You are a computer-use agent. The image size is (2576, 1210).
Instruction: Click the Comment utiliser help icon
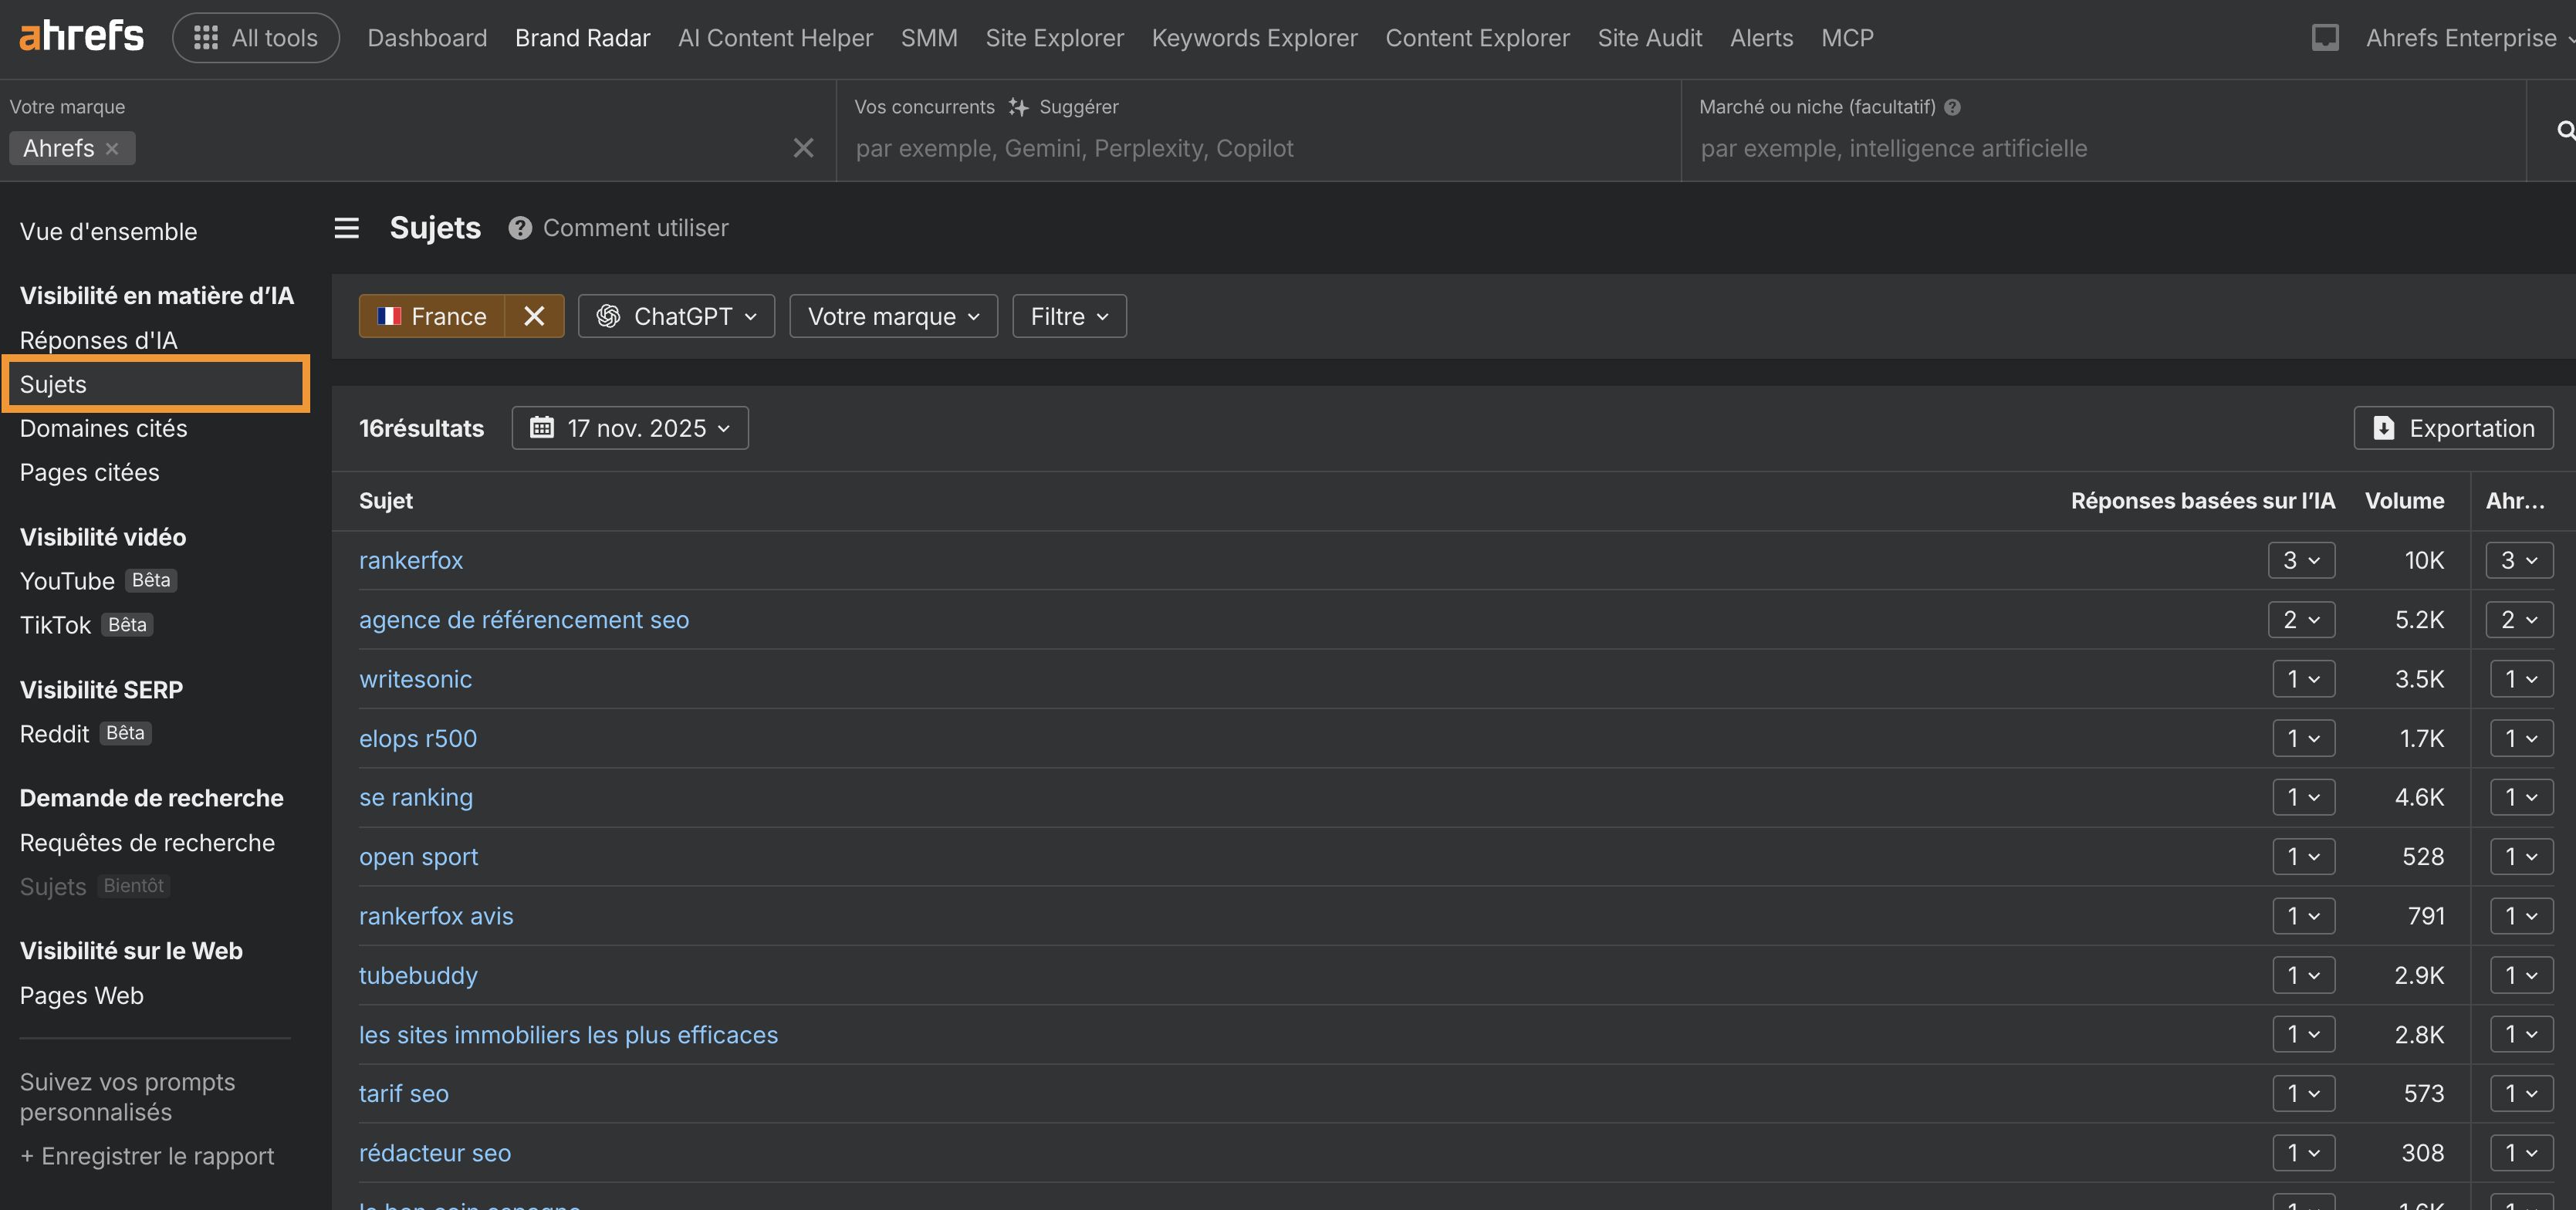pos(519,228)
